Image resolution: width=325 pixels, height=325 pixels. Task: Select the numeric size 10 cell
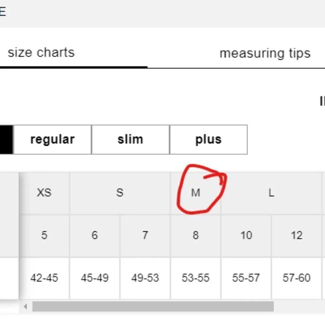pos(246,235)
